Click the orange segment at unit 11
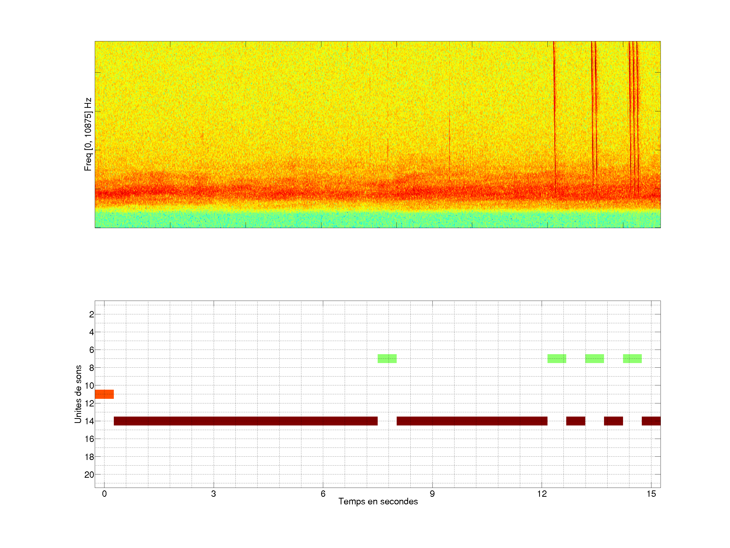Screen dimensions: 730x548 (104, 394)
